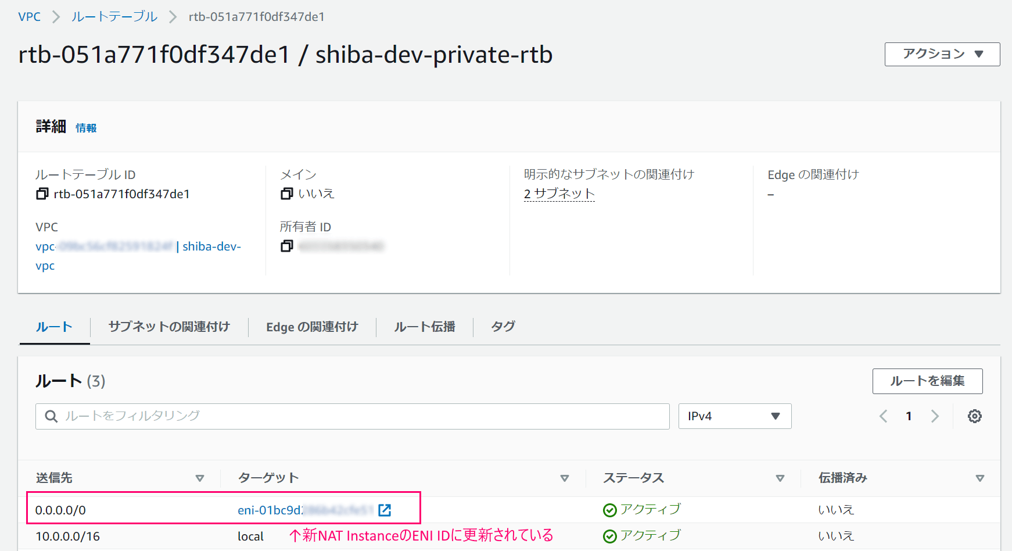Click copy icon next to メイン value

pyautogui.click(x=286, y=194)
